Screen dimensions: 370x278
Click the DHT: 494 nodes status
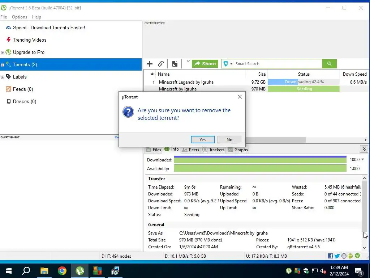click(116, 256)
